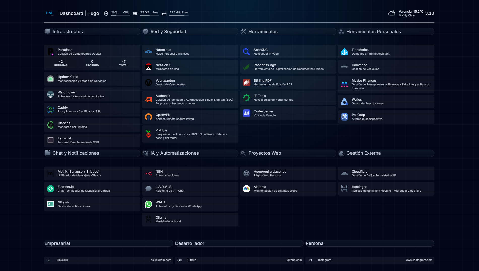Open the Portainer icon

(x=51, y=52)
